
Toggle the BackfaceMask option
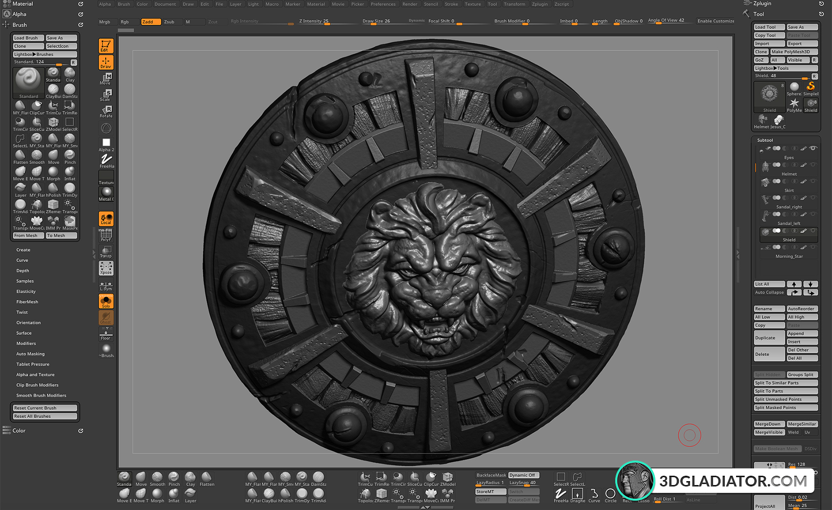click(491, 475)
